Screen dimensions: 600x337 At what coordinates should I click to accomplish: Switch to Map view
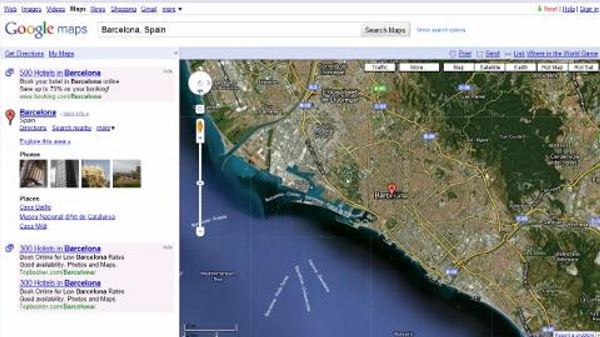point(459,67)
